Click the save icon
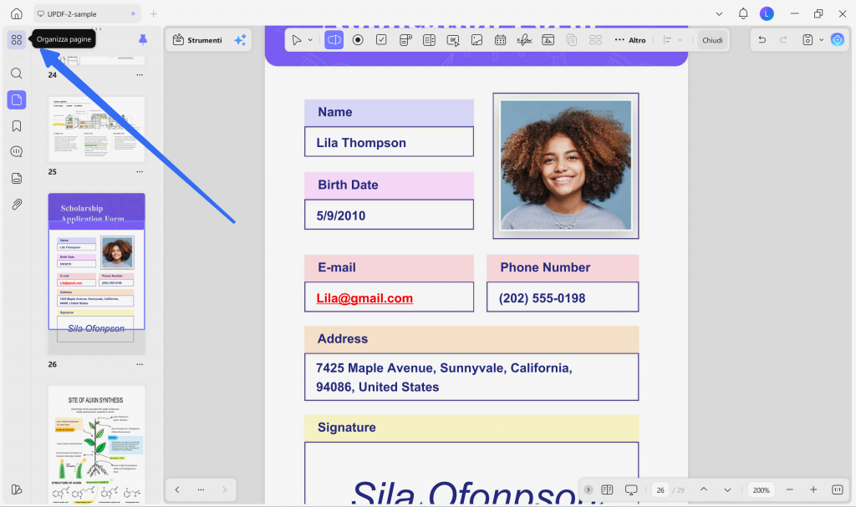856x507 pixels. pyautogui.click(x=808, y=40)
